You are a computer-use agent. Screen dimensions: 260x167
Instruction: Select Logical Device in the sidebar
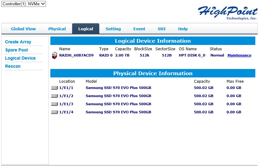point(20,58)
